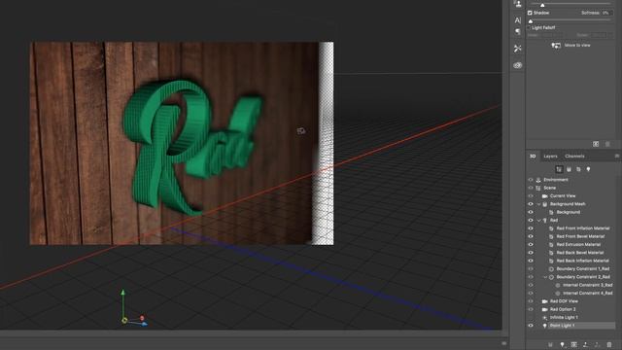Open the Paragraph panel icon
Viewport: 622px width, 350px height.
tap(518, 31)
